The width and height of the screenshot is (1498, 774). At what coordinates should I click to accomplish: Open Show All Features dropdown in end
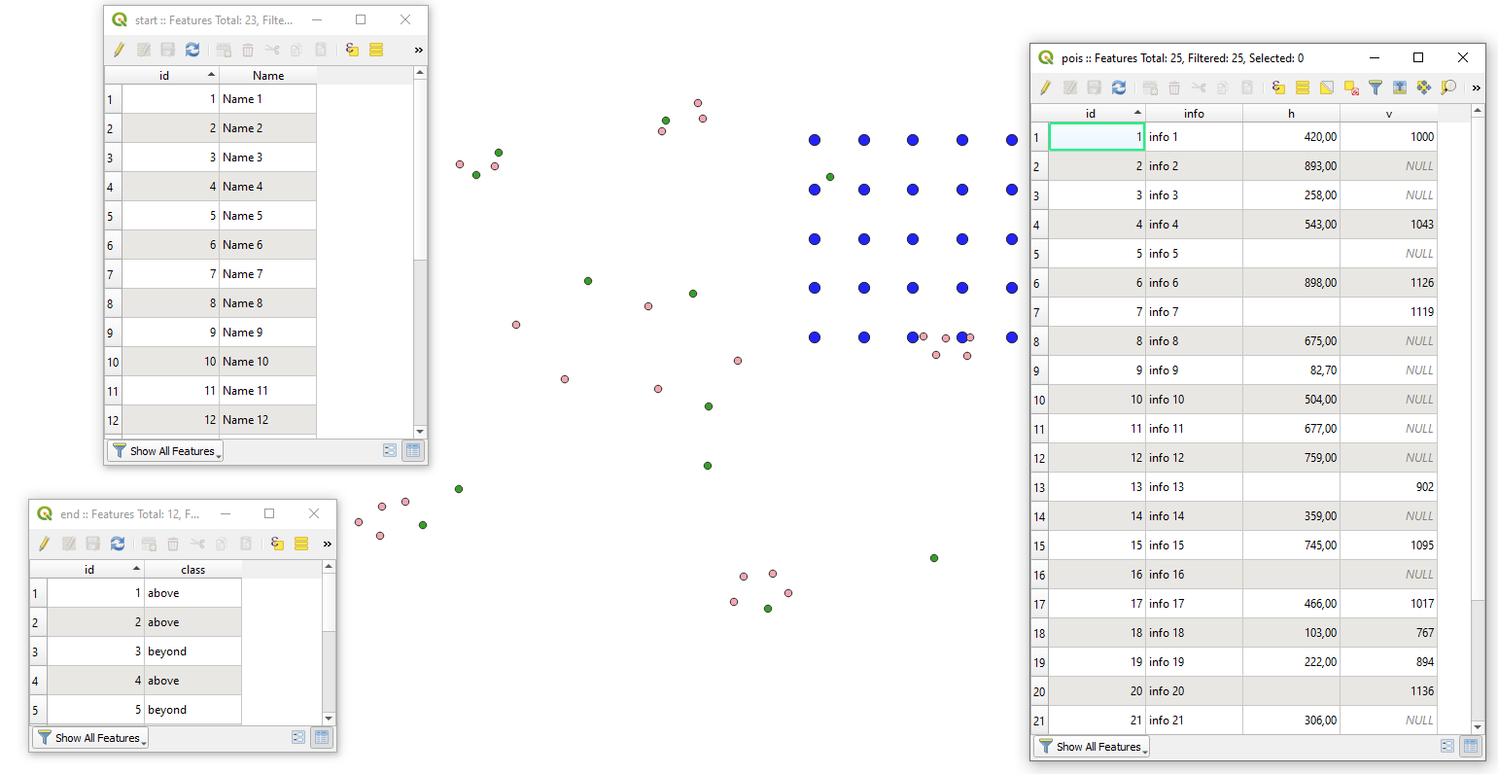coord(90,738)
